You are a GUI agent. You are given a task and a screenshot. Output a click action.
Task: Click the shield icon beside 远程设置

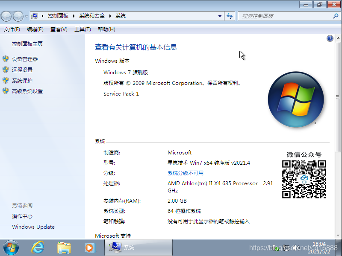point(6,70)
